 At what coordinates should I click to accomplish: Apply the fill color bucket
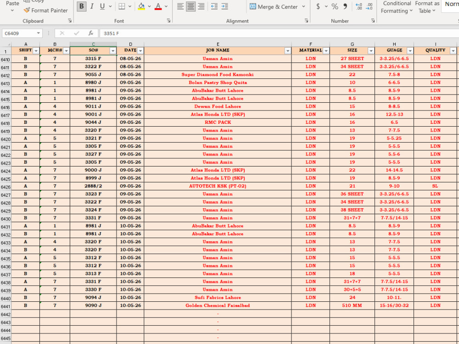point(141,6)
